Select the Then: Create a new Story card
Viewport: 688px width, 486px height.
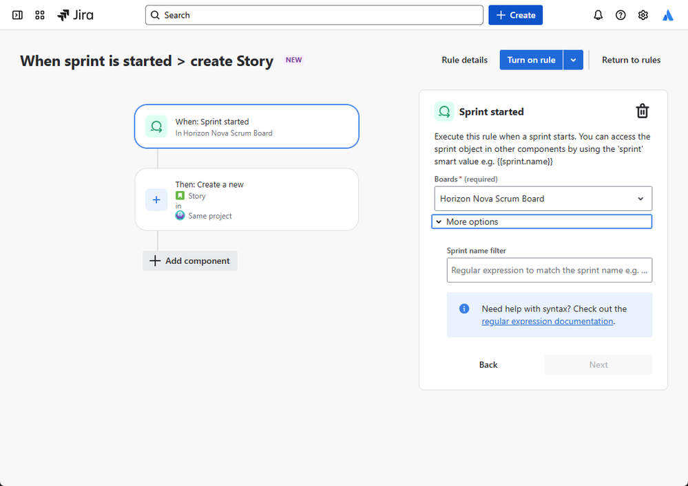pos(247,199)
